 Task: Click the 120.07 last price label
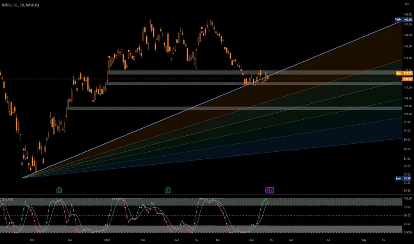(x=407, y=79)
